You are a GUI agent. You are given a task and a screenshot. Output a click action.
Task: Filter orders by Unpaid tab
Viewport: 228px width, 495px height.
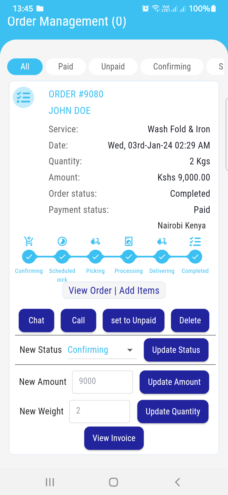click(x=113, y=67)
